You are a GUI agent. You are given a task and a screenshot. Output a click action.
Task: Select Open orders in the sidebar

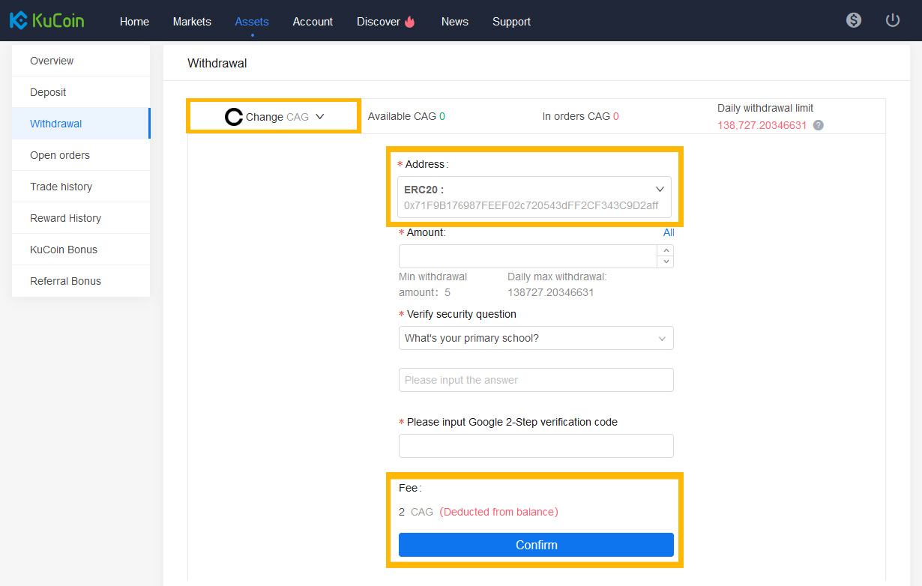click(81, 155)
